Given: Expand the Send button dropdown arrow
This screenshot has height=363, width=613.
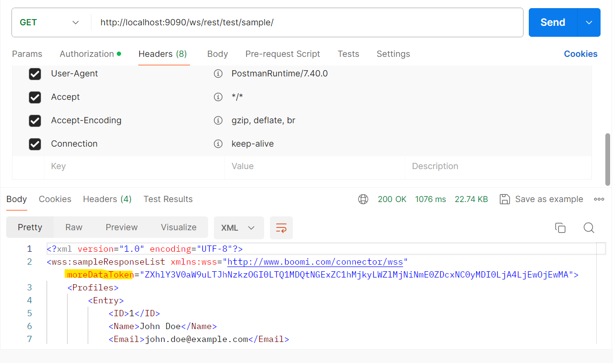Looking at the screenshot, I should point(589,22).
